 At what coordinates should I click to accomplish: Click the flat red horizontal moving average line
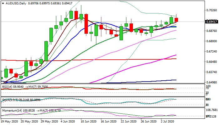[94, 59]
